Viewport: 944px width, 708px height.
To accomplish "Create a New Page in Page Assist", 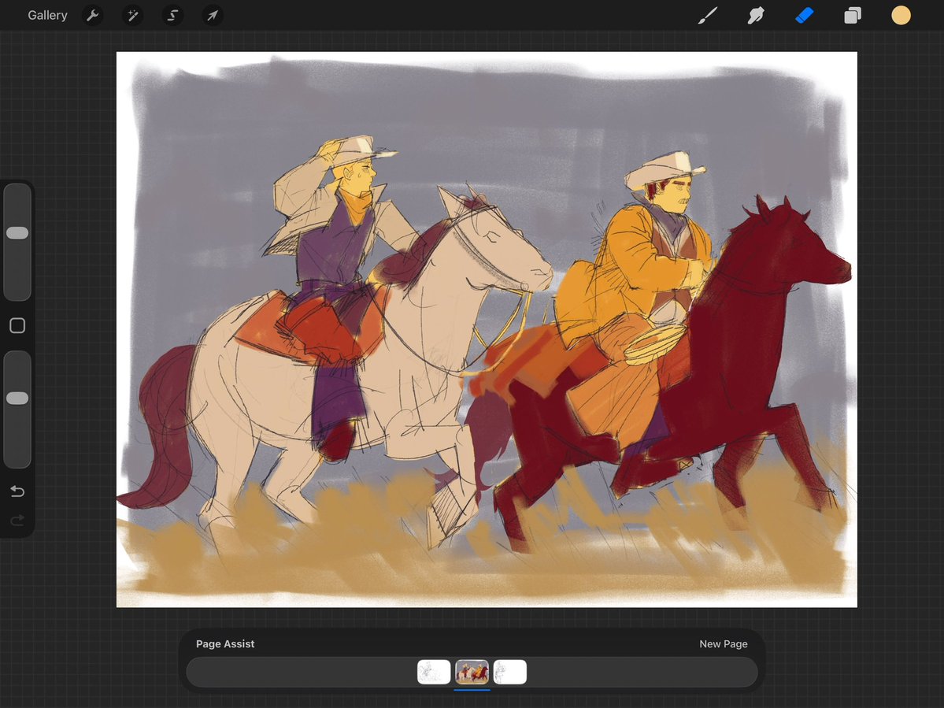I will 723,643.
